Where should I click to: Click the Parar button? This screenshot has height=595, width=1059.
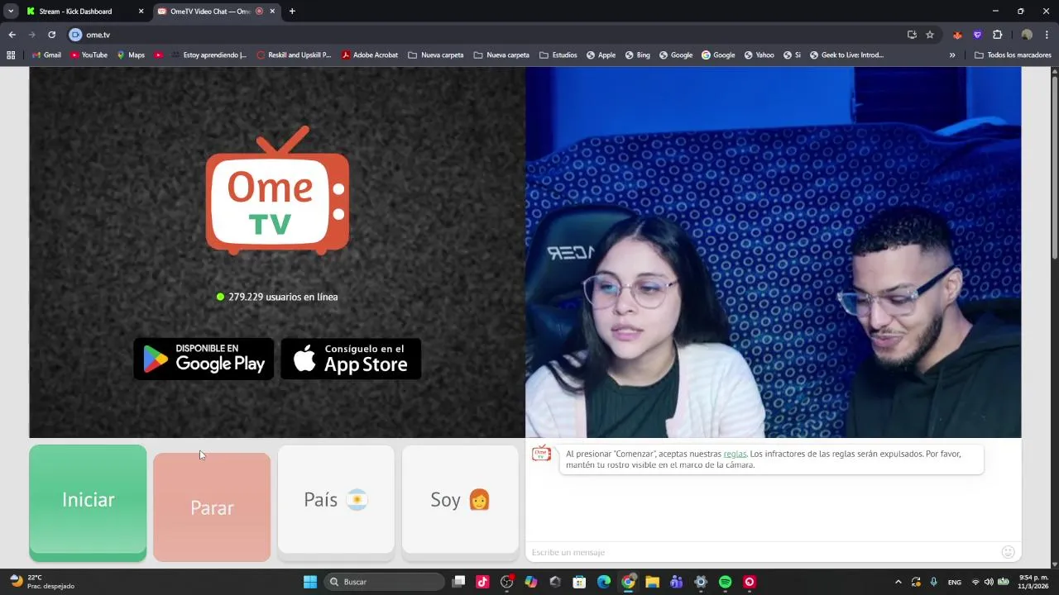212,507
